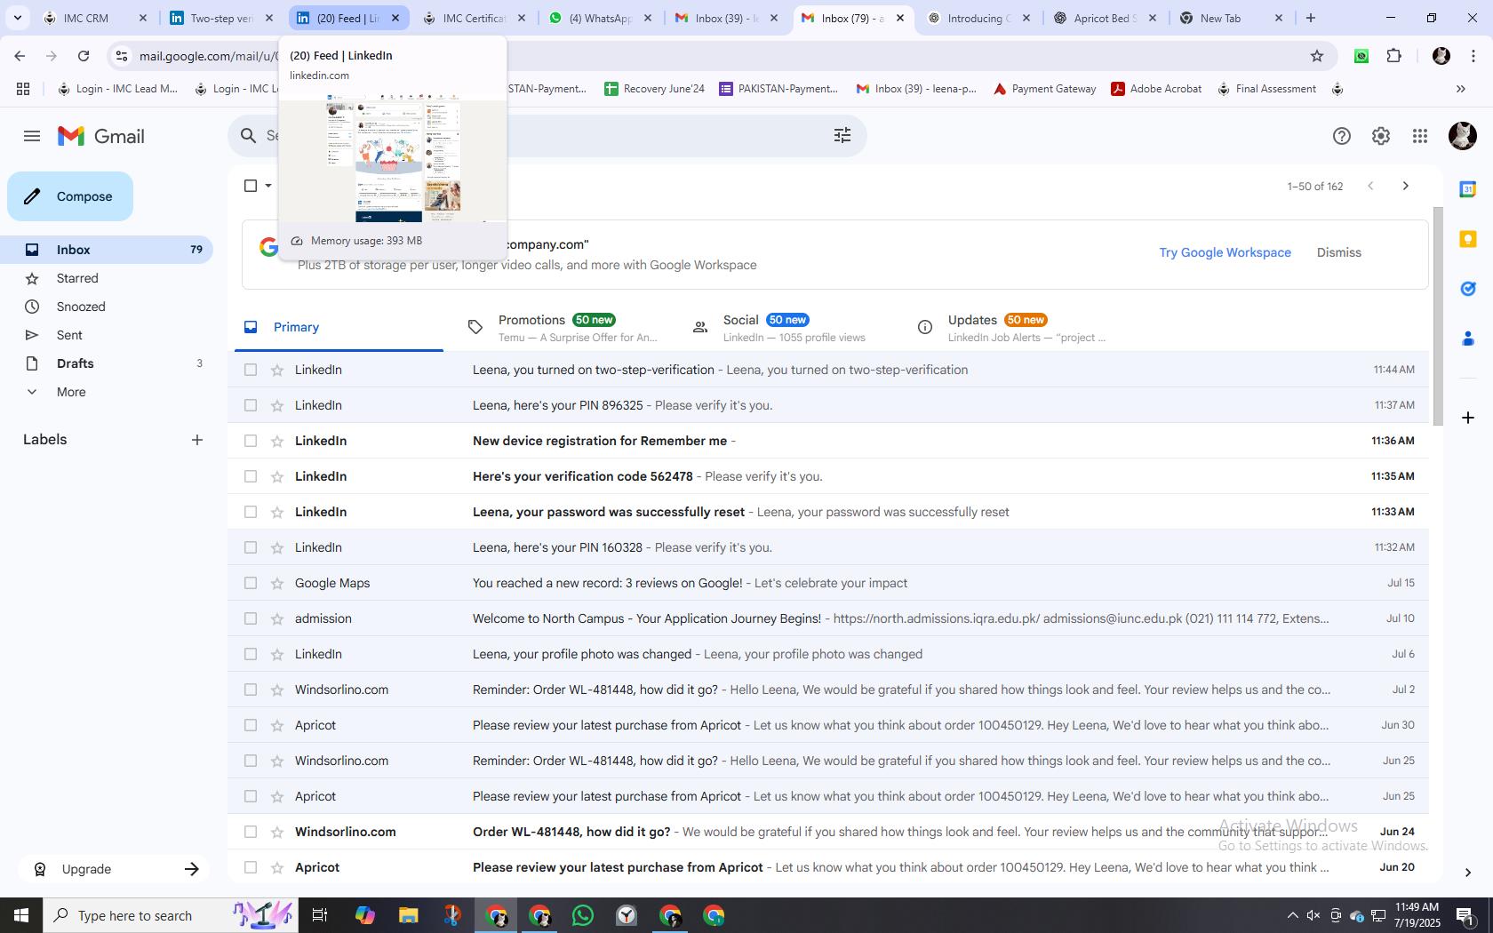The width and height of the screenshot is (1493, 933).
Task: Compose a new email
Action: [70, 196]
